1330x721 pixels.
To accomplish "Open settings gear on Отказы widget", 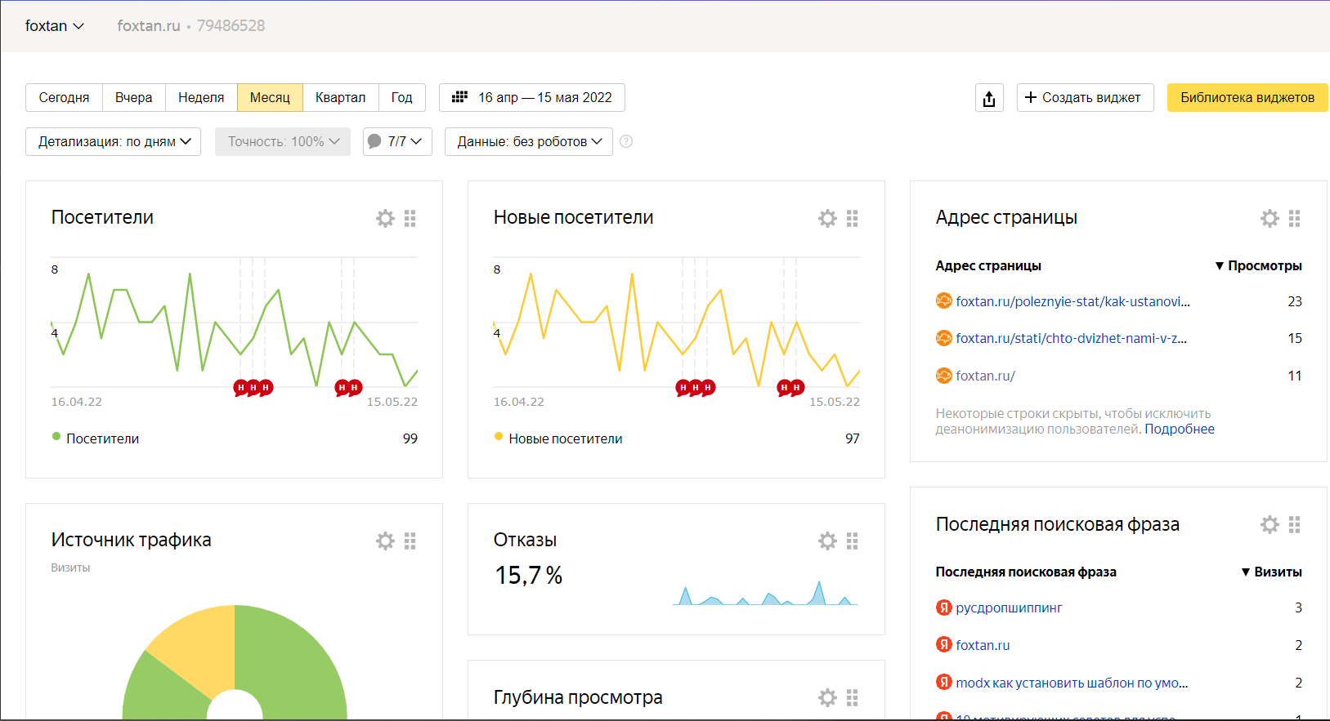I will point(827,541).
